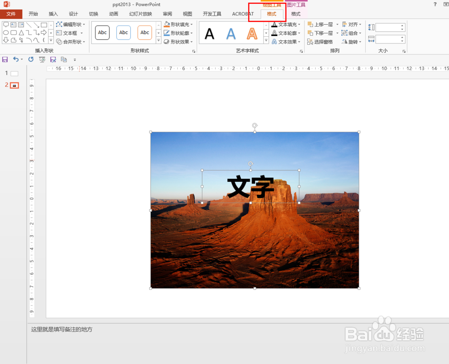The image size is (449, 364).
Task: Select slide 1 thumbnail
Action: [x=14, y=74]
